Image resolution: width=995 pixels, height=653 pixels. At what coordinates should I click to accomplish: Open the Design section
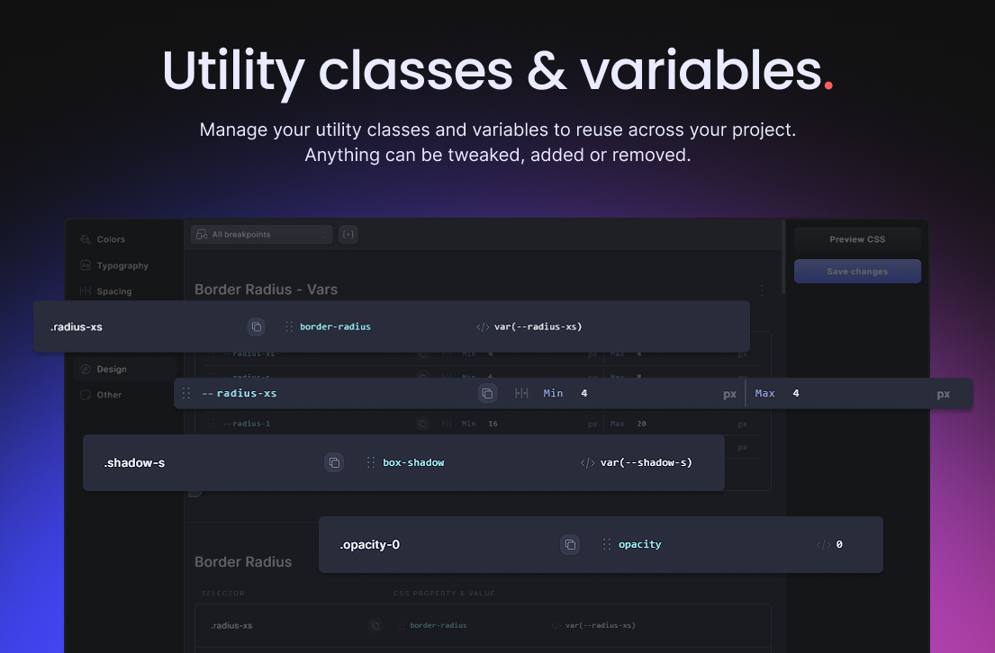(x=124, y=370)
